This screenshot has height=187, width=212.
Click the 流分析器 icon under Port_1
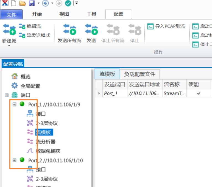[x=30, y=141]
